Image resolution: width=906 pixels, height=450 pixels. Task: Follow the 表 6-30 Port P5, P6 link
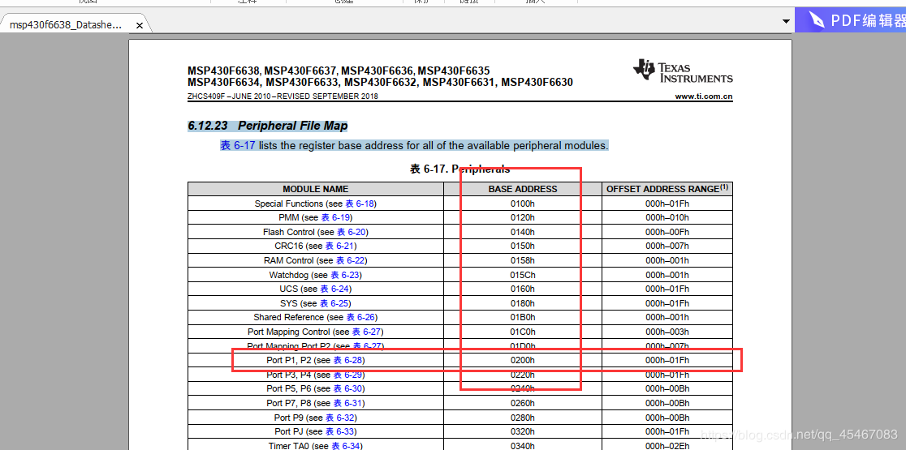[x=347, y=388]
